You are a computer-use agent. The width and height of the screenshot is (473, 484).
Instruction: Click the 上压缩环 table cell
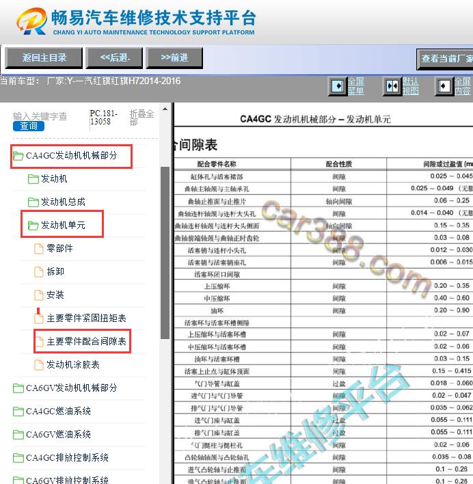pos(217,286)
